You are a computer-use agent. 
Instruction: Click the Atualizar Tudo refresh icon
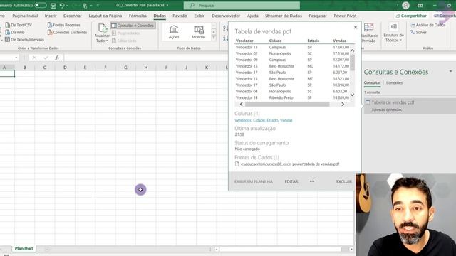[103, 28]
